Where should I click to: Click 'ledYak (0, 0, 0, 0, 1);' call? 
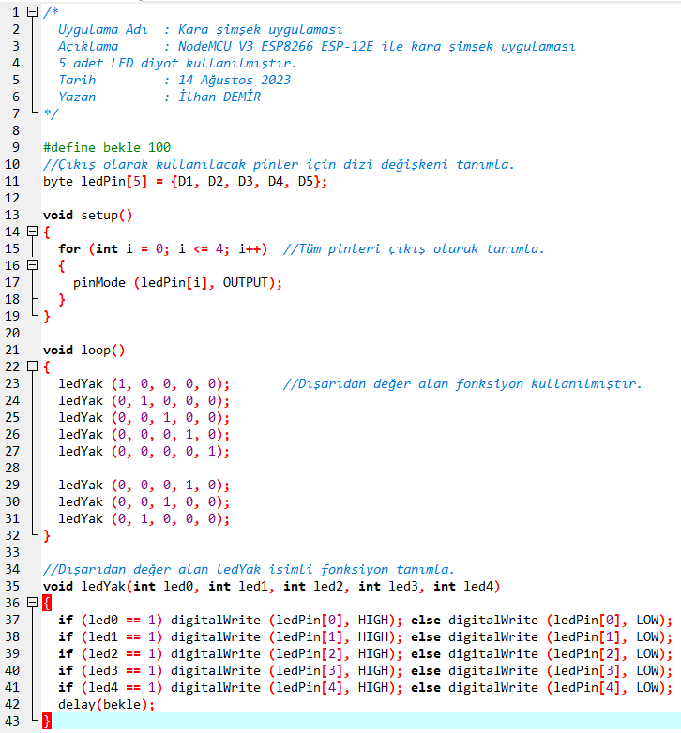[144, 451]
